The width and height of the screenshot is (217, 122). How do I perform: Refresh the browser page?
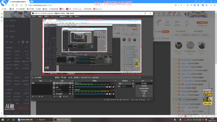(x=13, y=5)
